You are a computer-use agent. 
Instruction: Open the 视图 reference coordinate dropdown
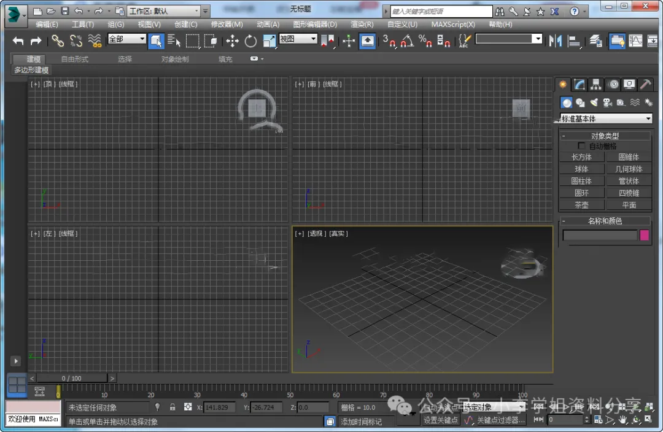pyautogui.click(x=298, y=39)
